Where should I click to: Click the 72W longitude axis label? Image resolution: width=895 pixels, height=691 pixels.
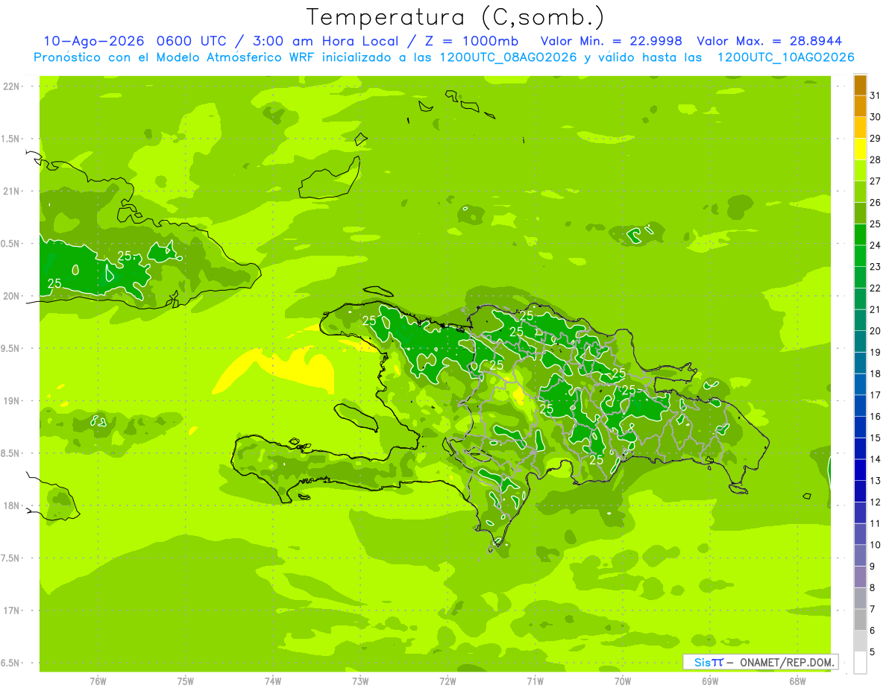pos(447,681)
